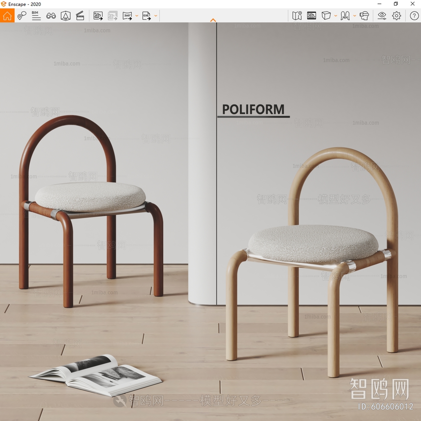
Task: Expand the 360° panorama export dropdown
Action: 136,16
